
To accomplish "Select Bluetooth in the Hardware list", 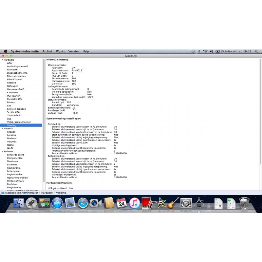I will (x=12, y=69).
